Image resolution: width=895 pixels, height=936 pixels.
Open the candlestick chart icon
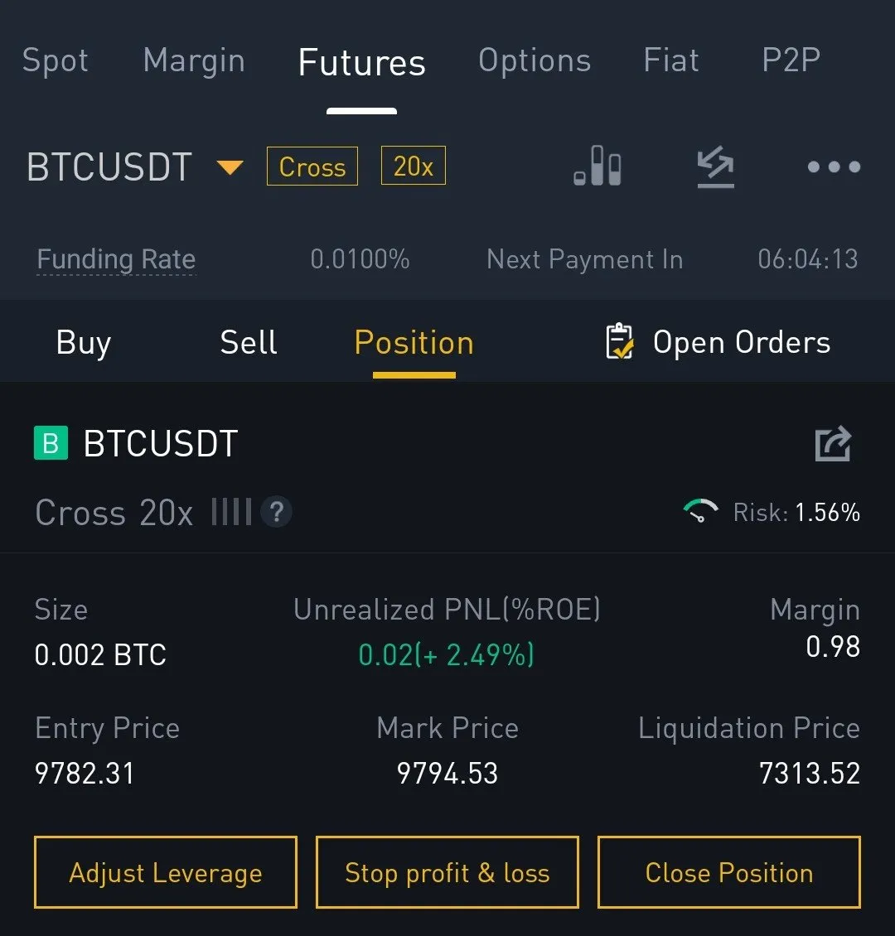(597, 166)
